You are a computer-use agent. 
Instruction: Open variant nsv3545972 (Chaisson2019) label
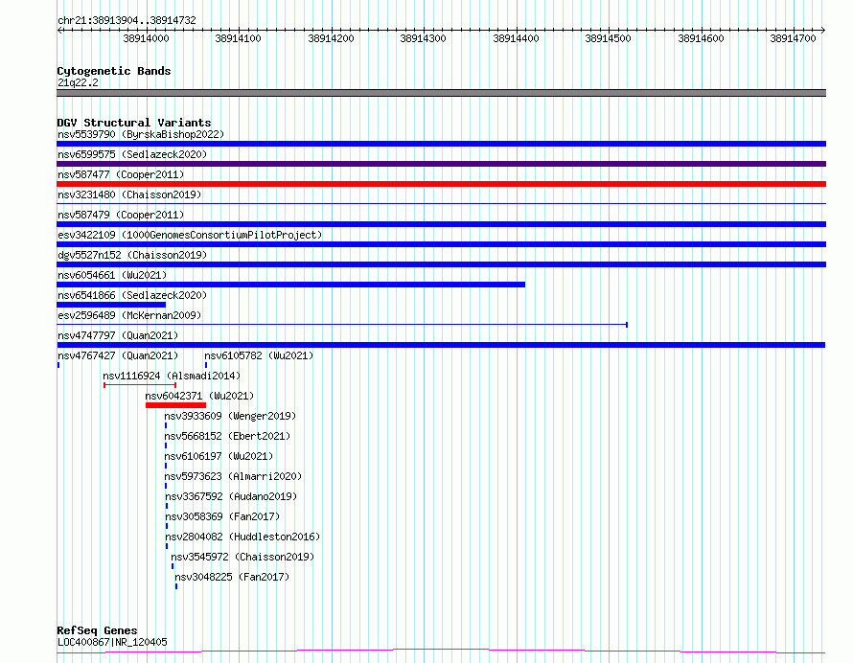tap(242, 557)
